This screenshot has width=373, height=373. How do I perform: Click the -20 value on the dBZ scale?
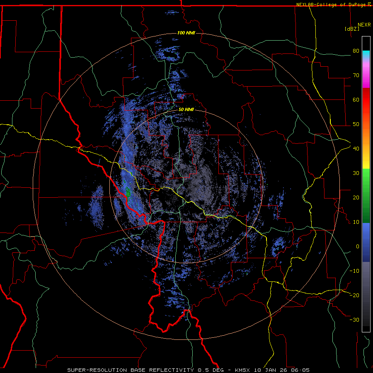[x=354, y=295]
